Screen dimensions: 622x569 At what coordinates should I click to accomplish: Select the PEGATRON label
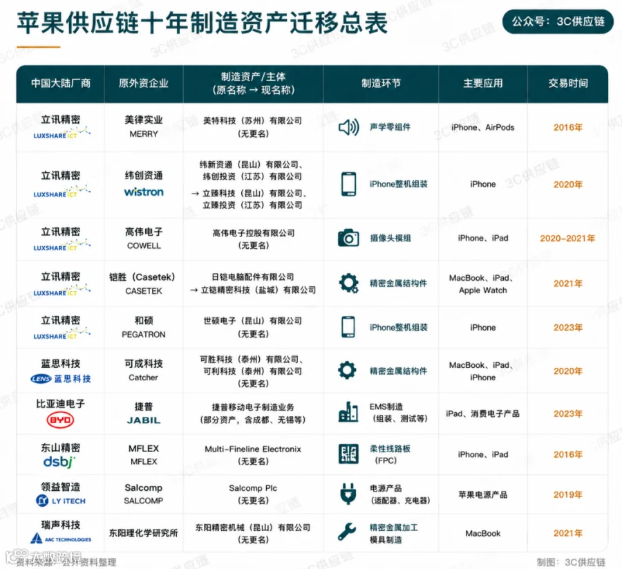(x=144, y=335)
